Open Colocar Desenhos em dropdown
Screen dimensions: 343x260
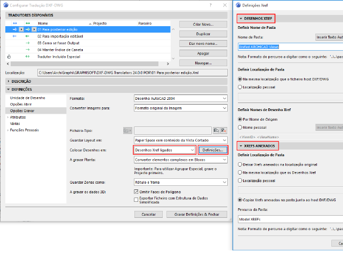164,150
